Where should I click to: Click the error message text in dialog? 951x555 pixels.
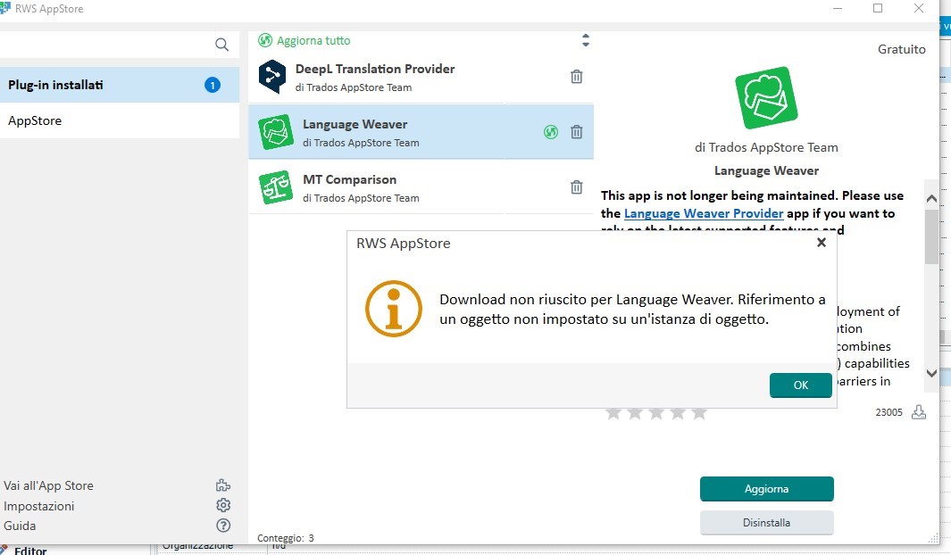(632, 309)
